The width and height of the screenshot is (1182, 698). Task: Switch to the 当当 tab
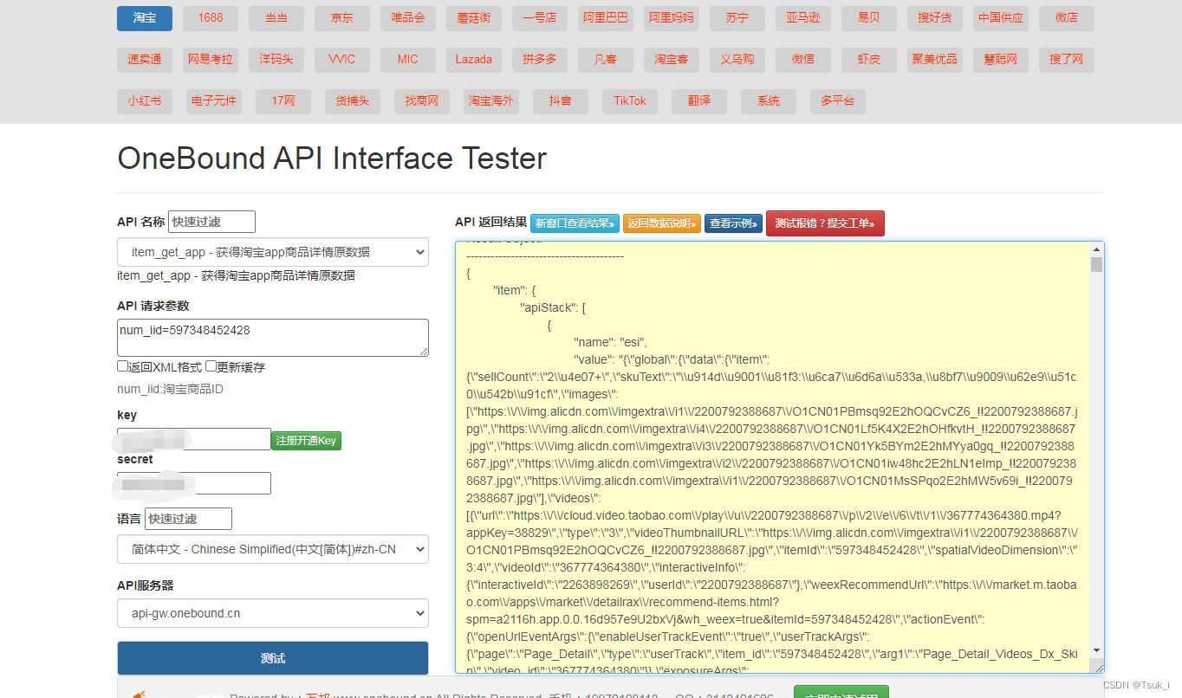pyautogui.click(x=276, y=18)
